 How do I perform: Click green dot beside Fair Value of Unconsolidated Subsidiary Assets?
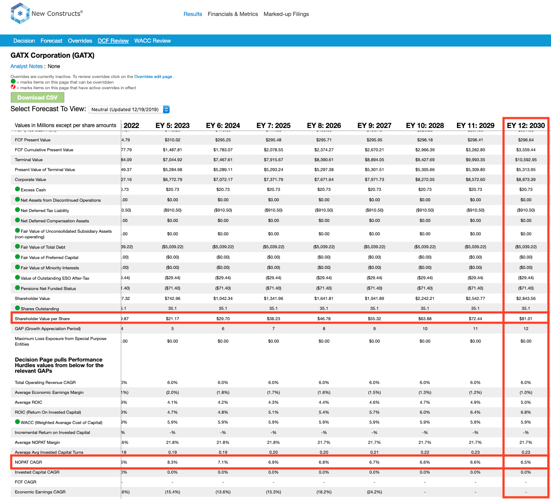(x=18, y=231)
